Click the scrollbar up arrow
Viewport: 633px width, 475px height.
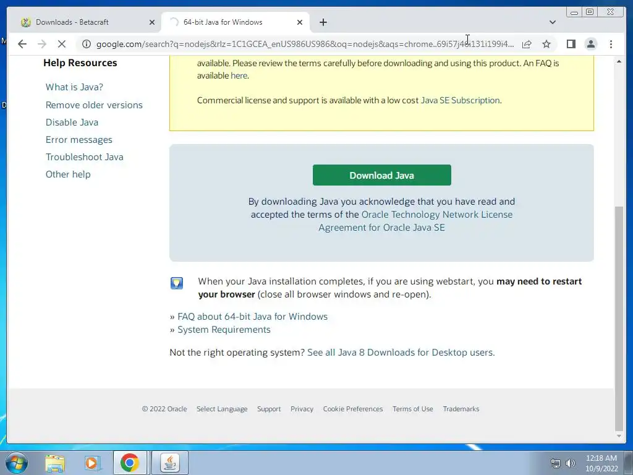(619, 61)
